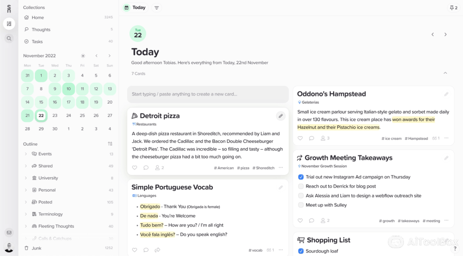Comment on the Detroit pizza card
The width and height of the screenshot is (463, 256).
click(x=146, y=168)
